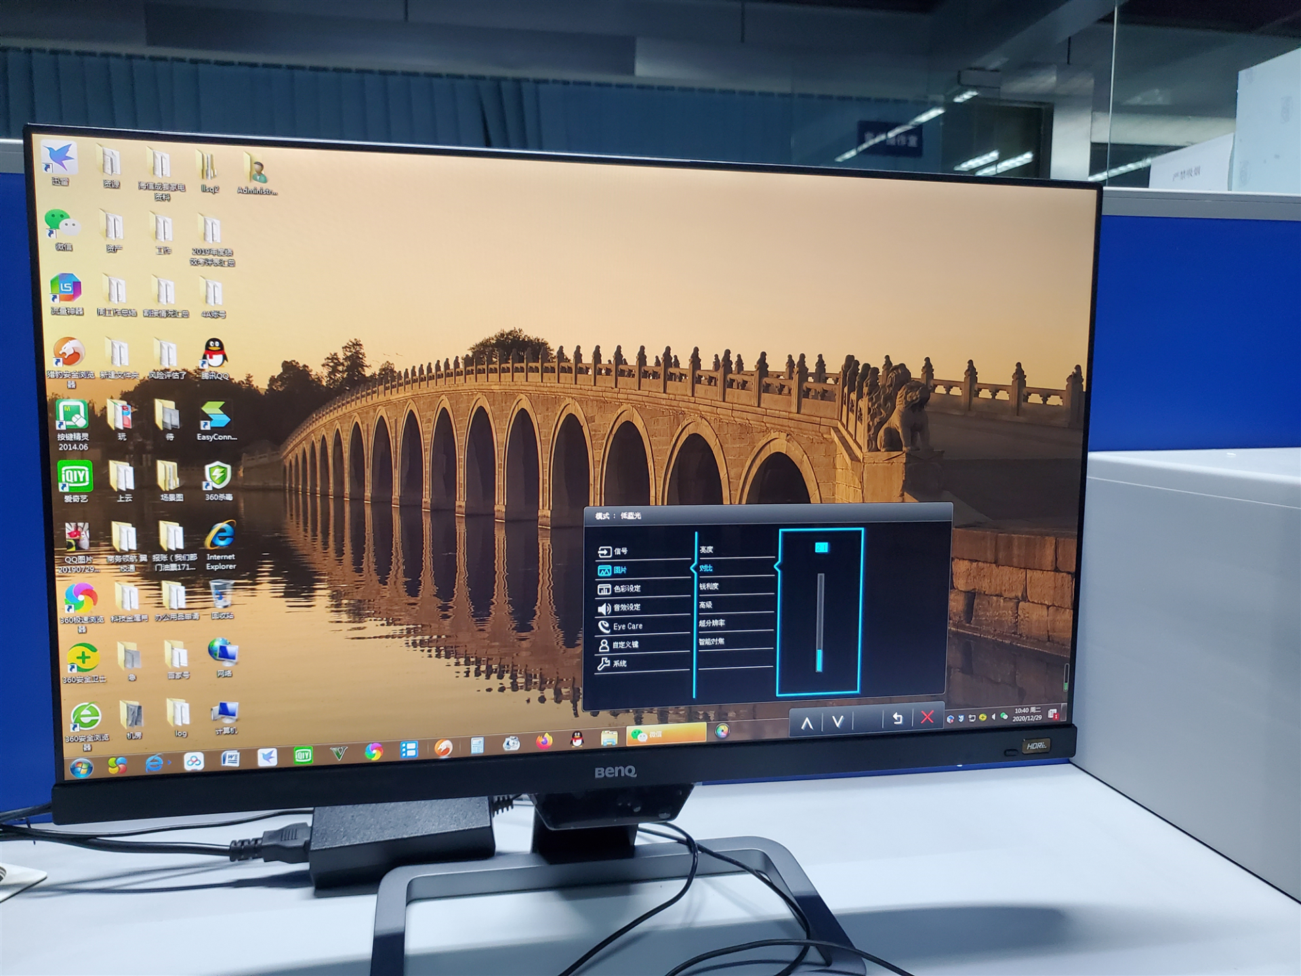Viewport: 1301px width, 976px height.
Task: Select 信号 in the monitor OSD menu
Action: pyautogui.click(x=642, y=550)
